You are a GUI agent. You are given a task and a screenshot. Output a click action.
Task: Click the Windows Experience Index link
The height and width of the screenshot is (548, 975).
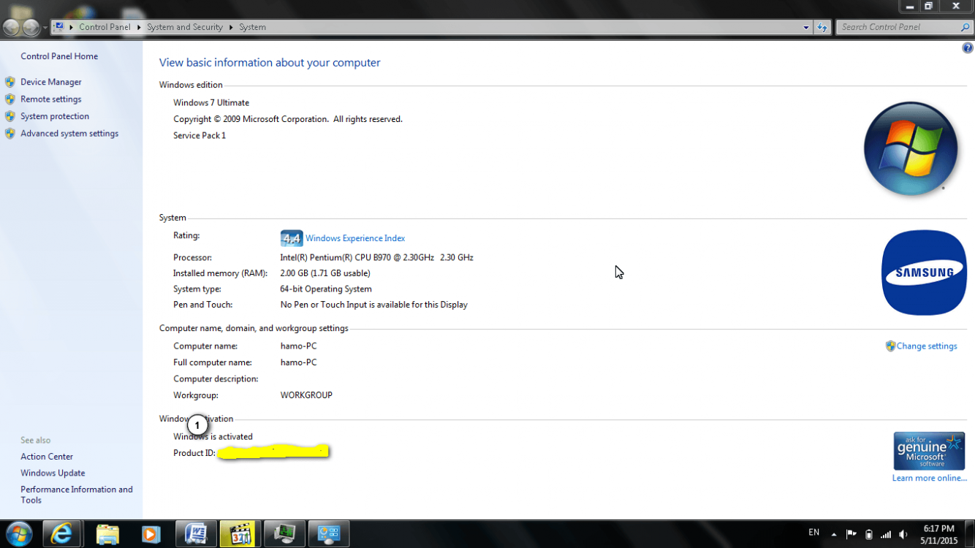pyautogui.click(x=354, y=238)
